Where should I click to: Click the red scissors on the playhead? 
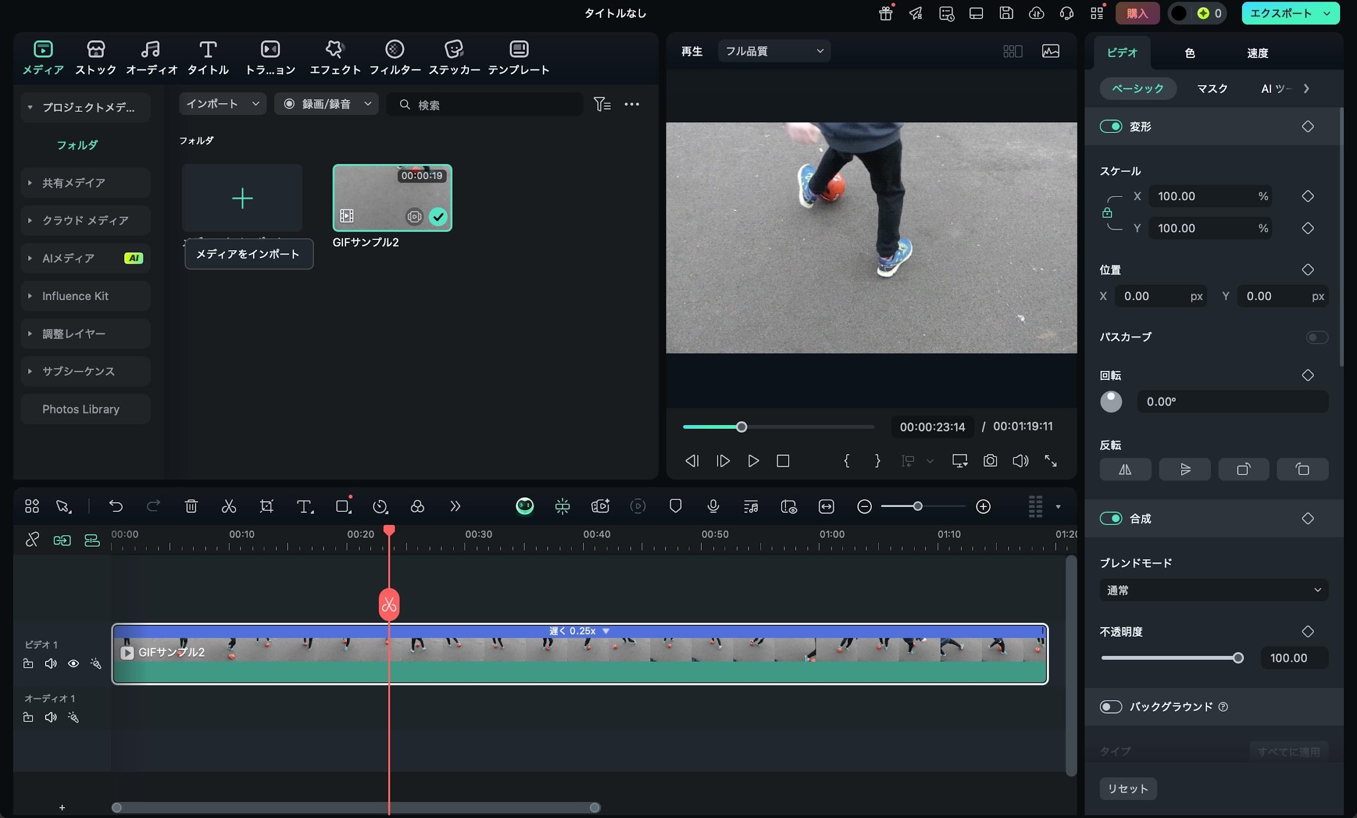pos(389,605)
